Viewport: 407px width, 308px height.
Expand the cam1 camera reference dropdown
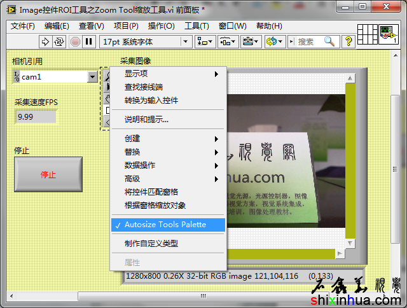pos(93,77)
